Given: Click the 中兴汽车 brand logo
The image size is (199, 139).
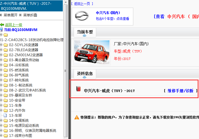Looking at the screenshot, I should [82, 16].
